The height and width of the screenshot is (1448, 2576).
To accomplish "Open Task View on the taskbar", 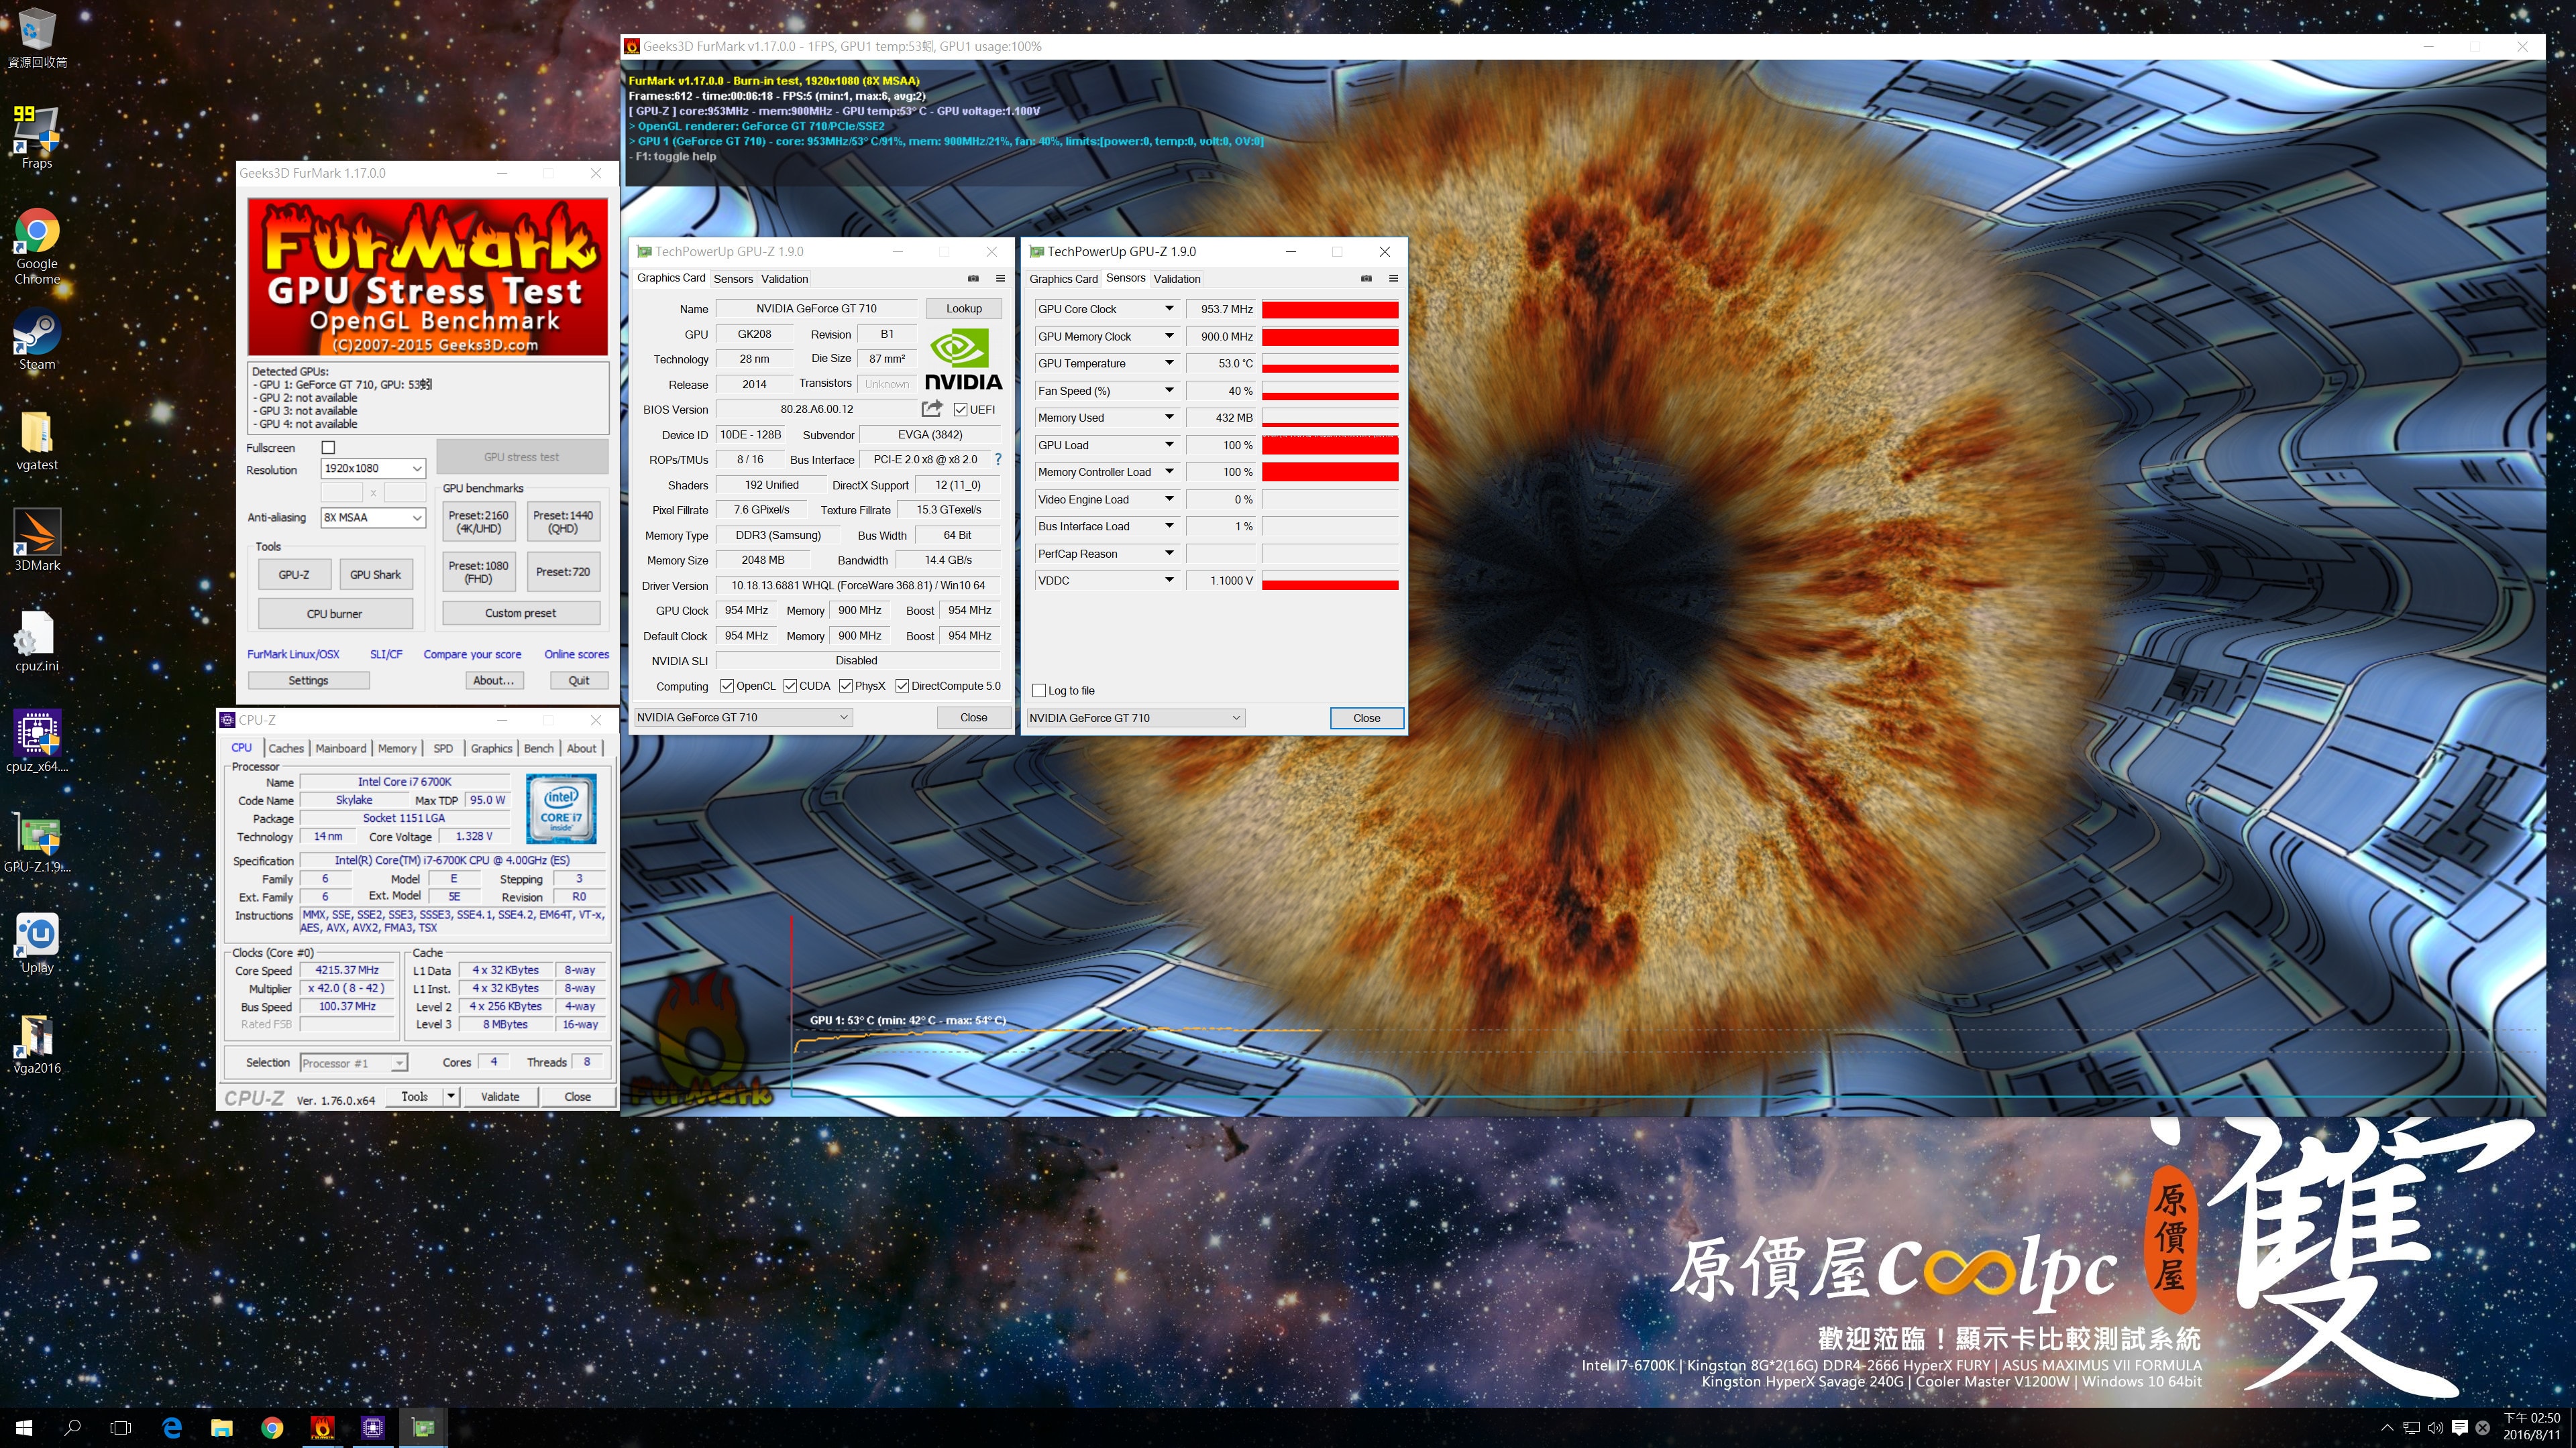I will click(121, 1428).
